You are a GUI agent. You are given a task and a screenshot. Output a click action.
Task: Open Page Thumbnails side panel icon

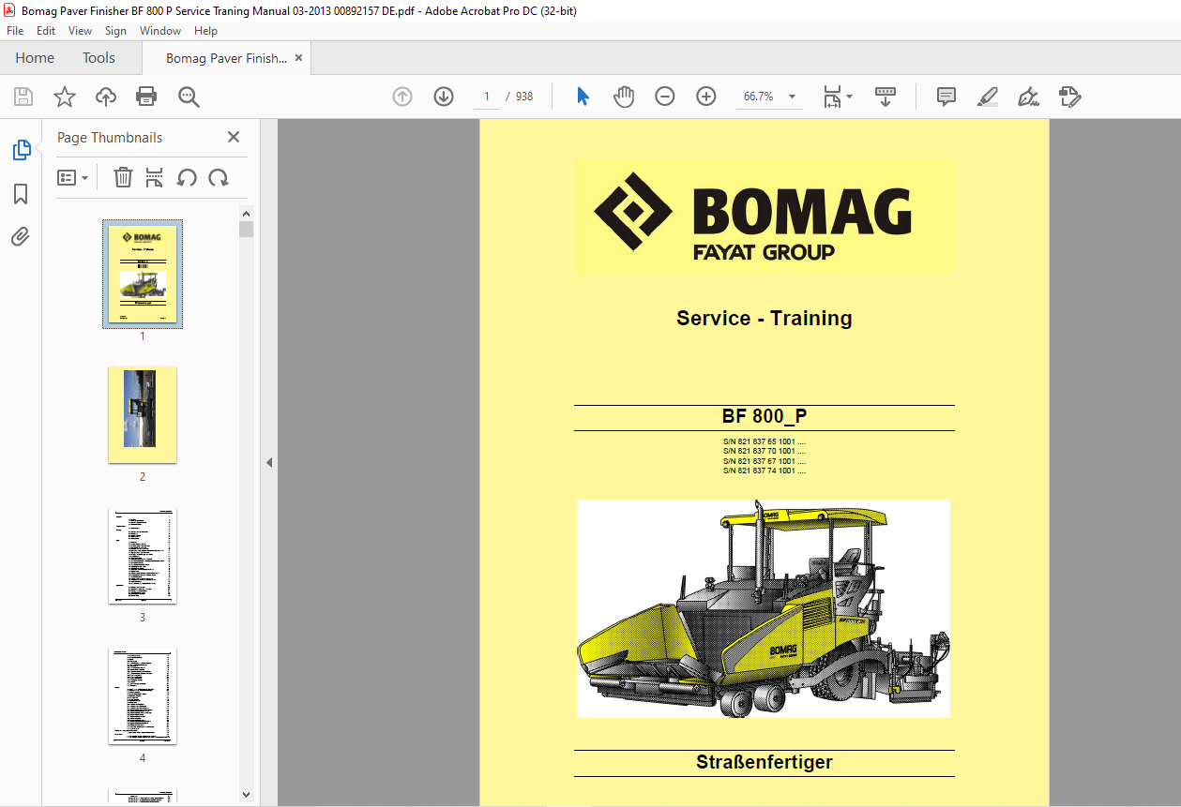[x=21, y=150]
